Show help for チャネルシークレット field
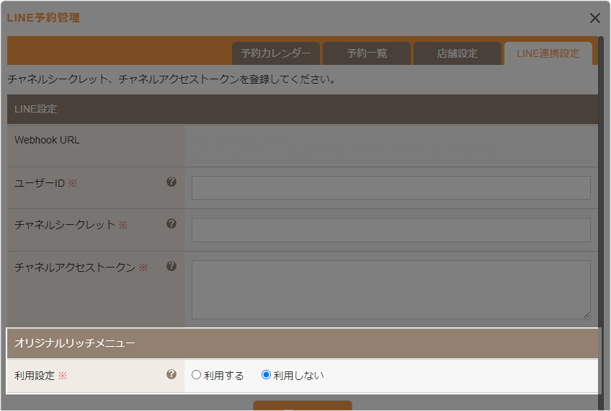 [171, 224]
